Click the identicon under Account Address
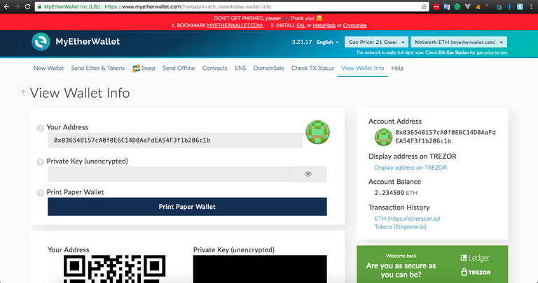 coord(384,137)
